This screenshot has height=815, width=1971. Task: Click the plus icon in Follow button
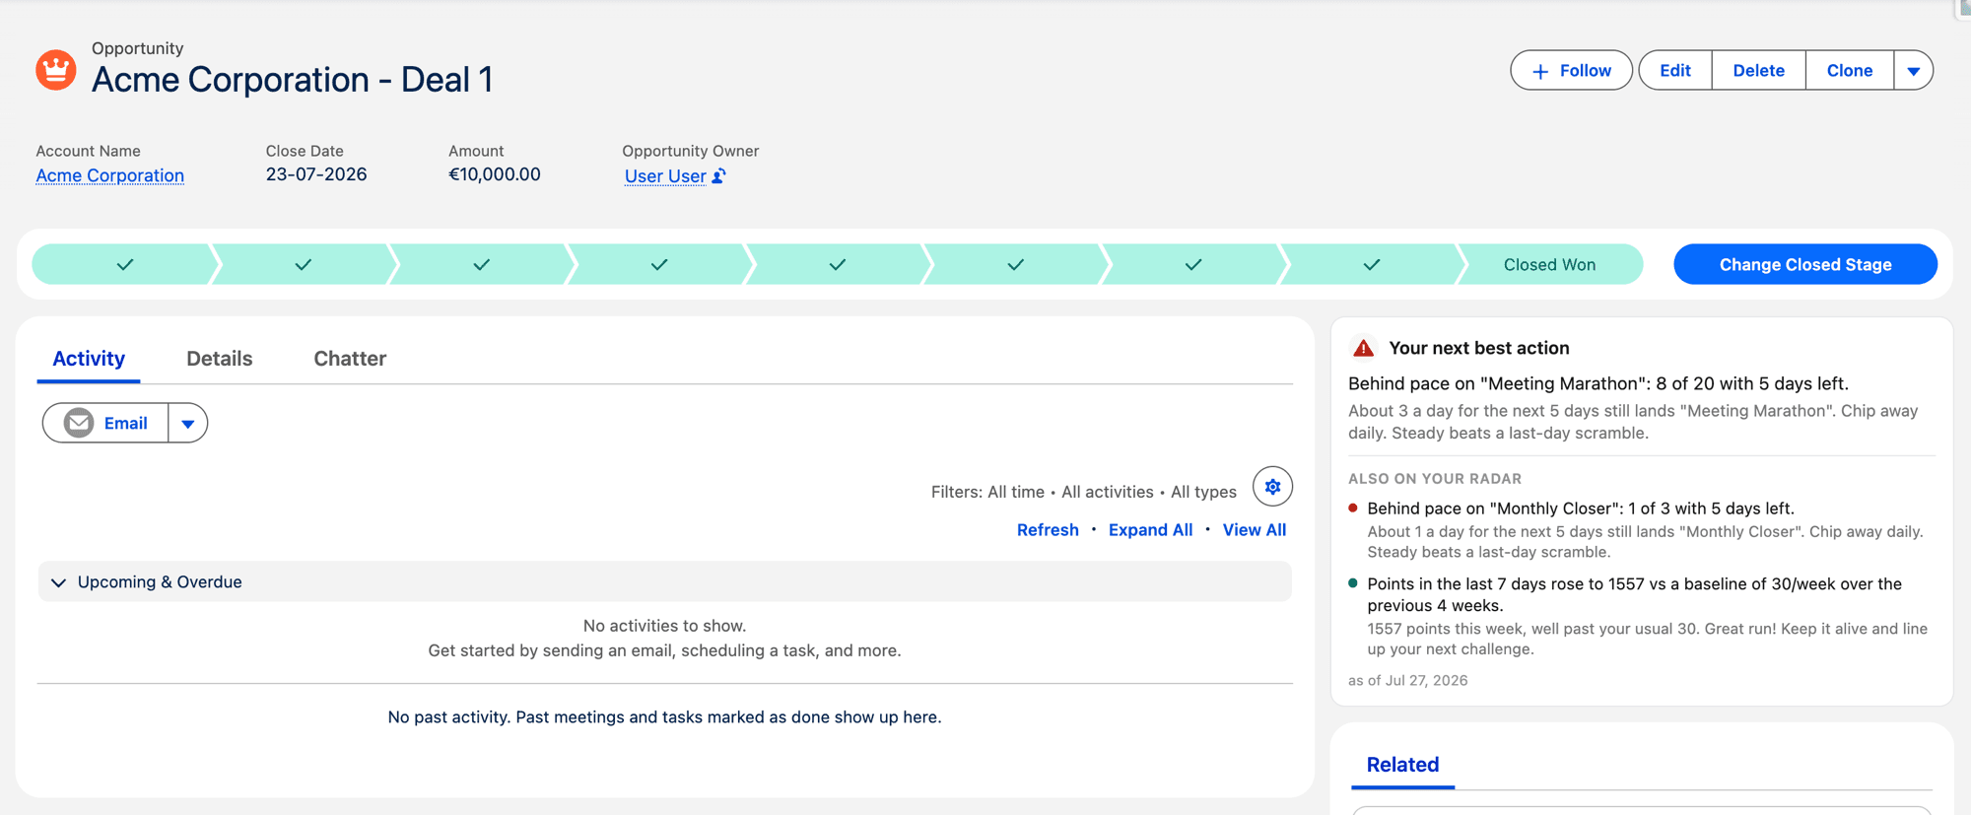click(x=1540, y=71)
